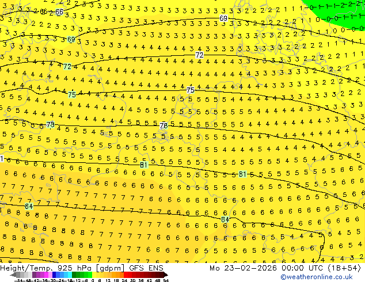Screen dimensions: 365x282
Task: Select the green-boxed 69 contour label
Action: click(71, 39)
